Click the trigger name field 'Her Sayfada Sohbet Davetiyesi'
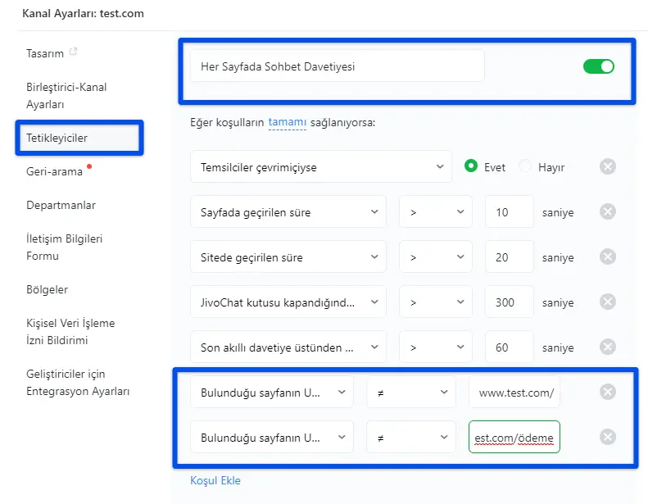This screenshot has height=504, width=648. point(337,66)
